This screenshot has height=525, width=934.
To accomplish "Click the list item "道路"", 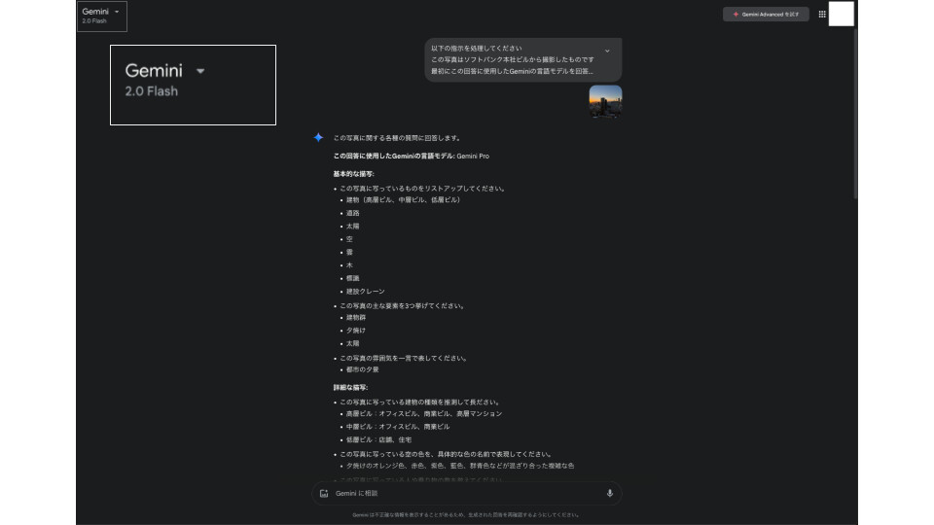I will [352, 213].
